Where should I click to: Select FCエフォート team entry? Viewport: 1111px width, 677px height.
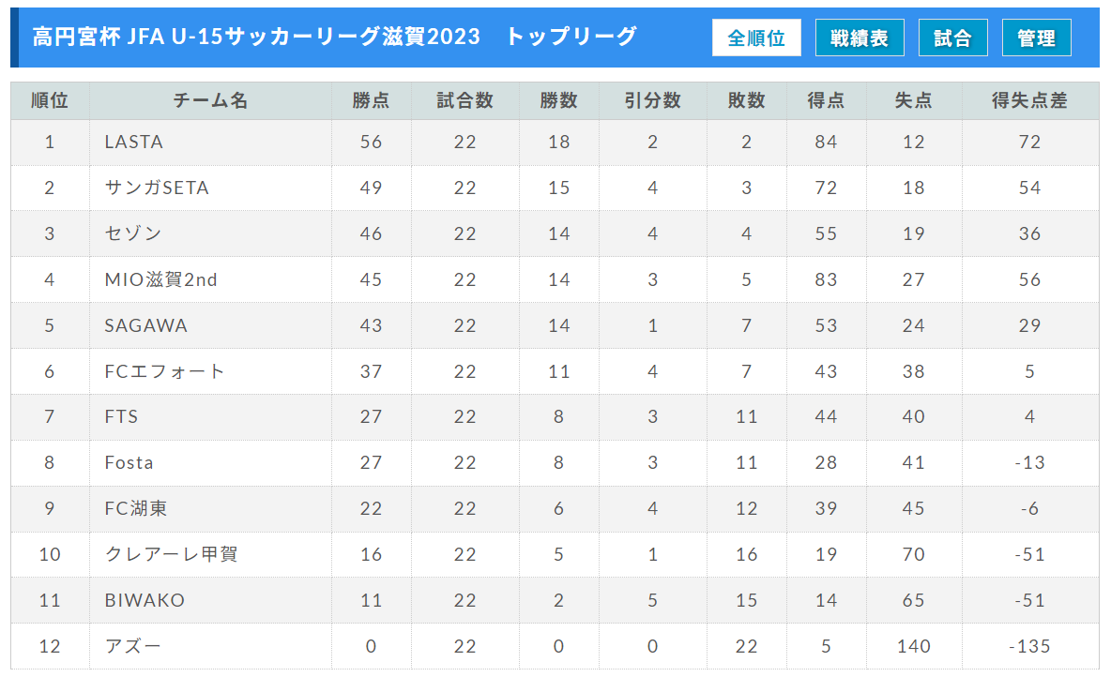[x=164, y=371]
